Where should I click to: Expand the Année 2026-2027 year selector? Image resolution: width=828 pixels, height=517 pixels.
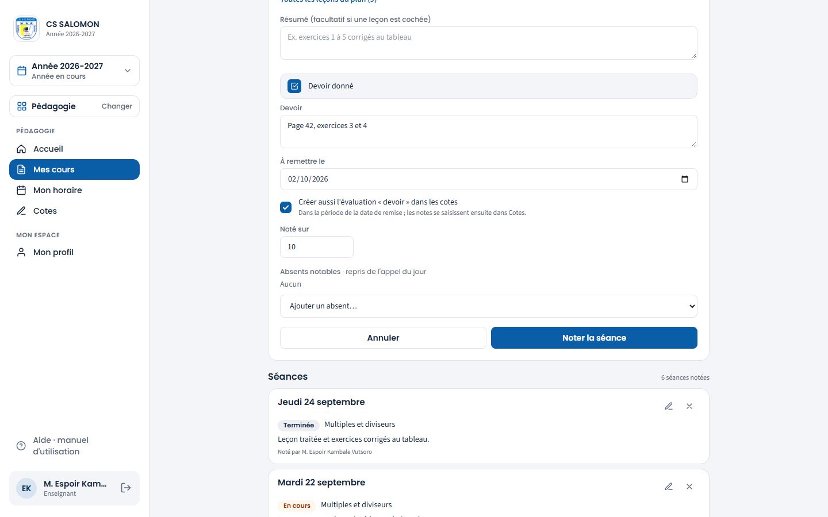click(x=74, y=71)
